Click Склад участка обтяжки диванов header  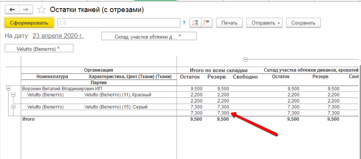click(x=311, y=70)
